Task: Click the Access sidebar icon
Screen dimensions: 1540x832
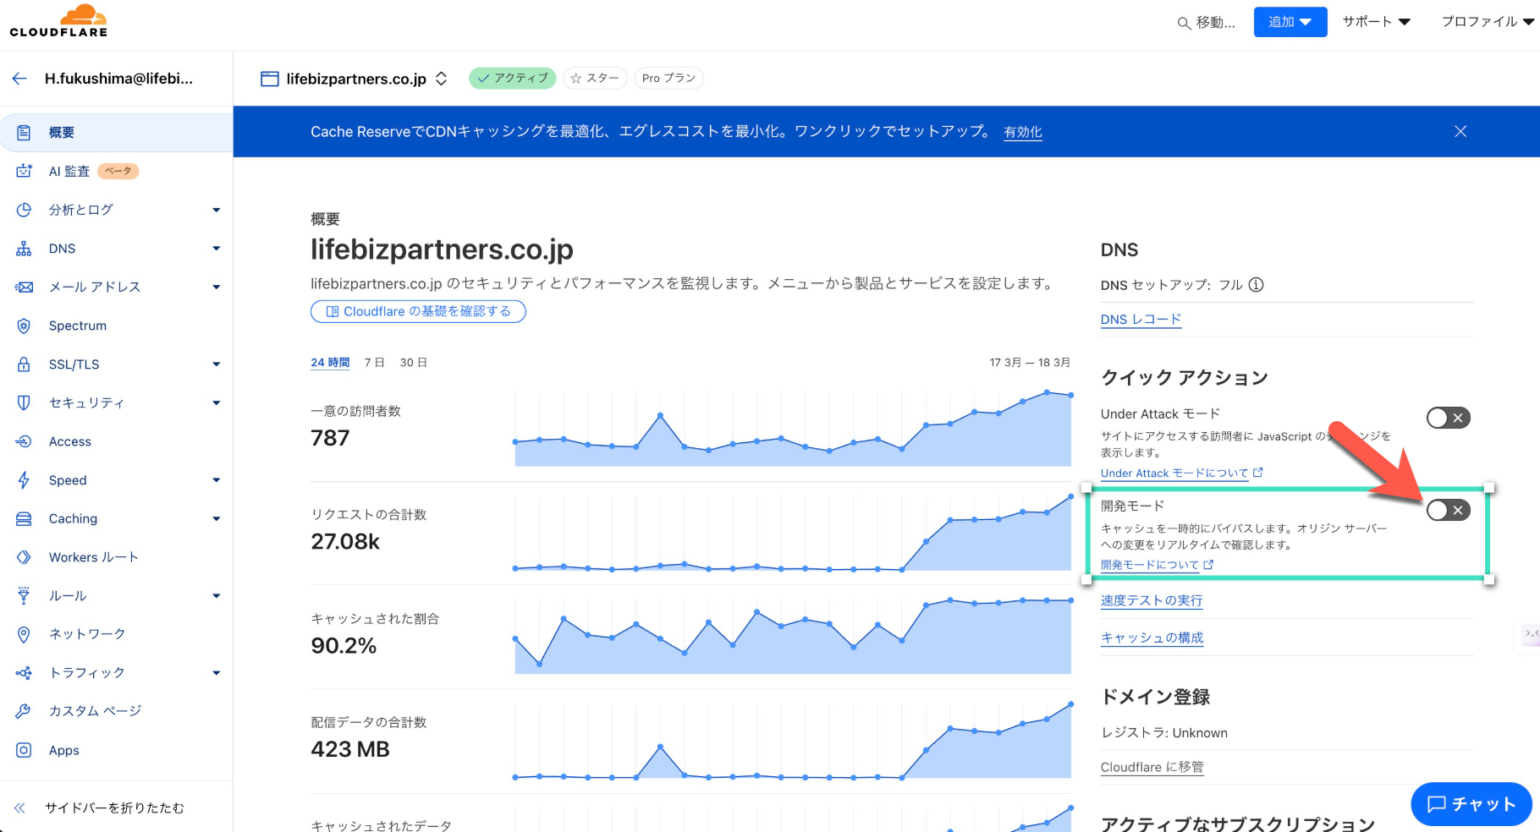Action: (x=24, y=441)
